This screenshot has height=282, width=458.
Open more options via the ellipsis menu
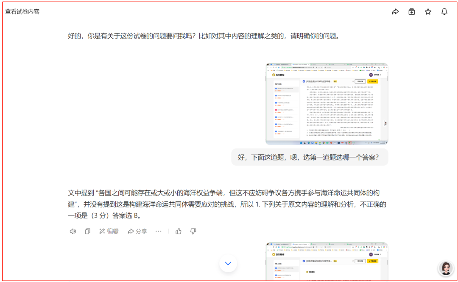click(159, 231)
